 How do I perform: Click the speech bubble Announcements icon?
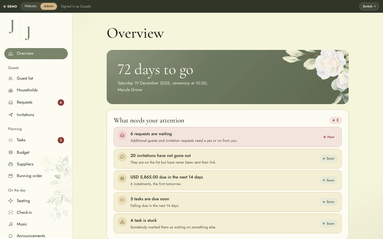(11, 236)
